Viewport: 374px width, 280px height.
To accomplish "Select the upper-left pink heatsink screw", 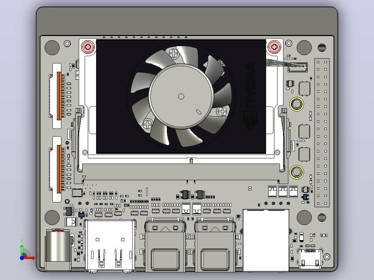I will pyautogui.click(x=88, y=46).
